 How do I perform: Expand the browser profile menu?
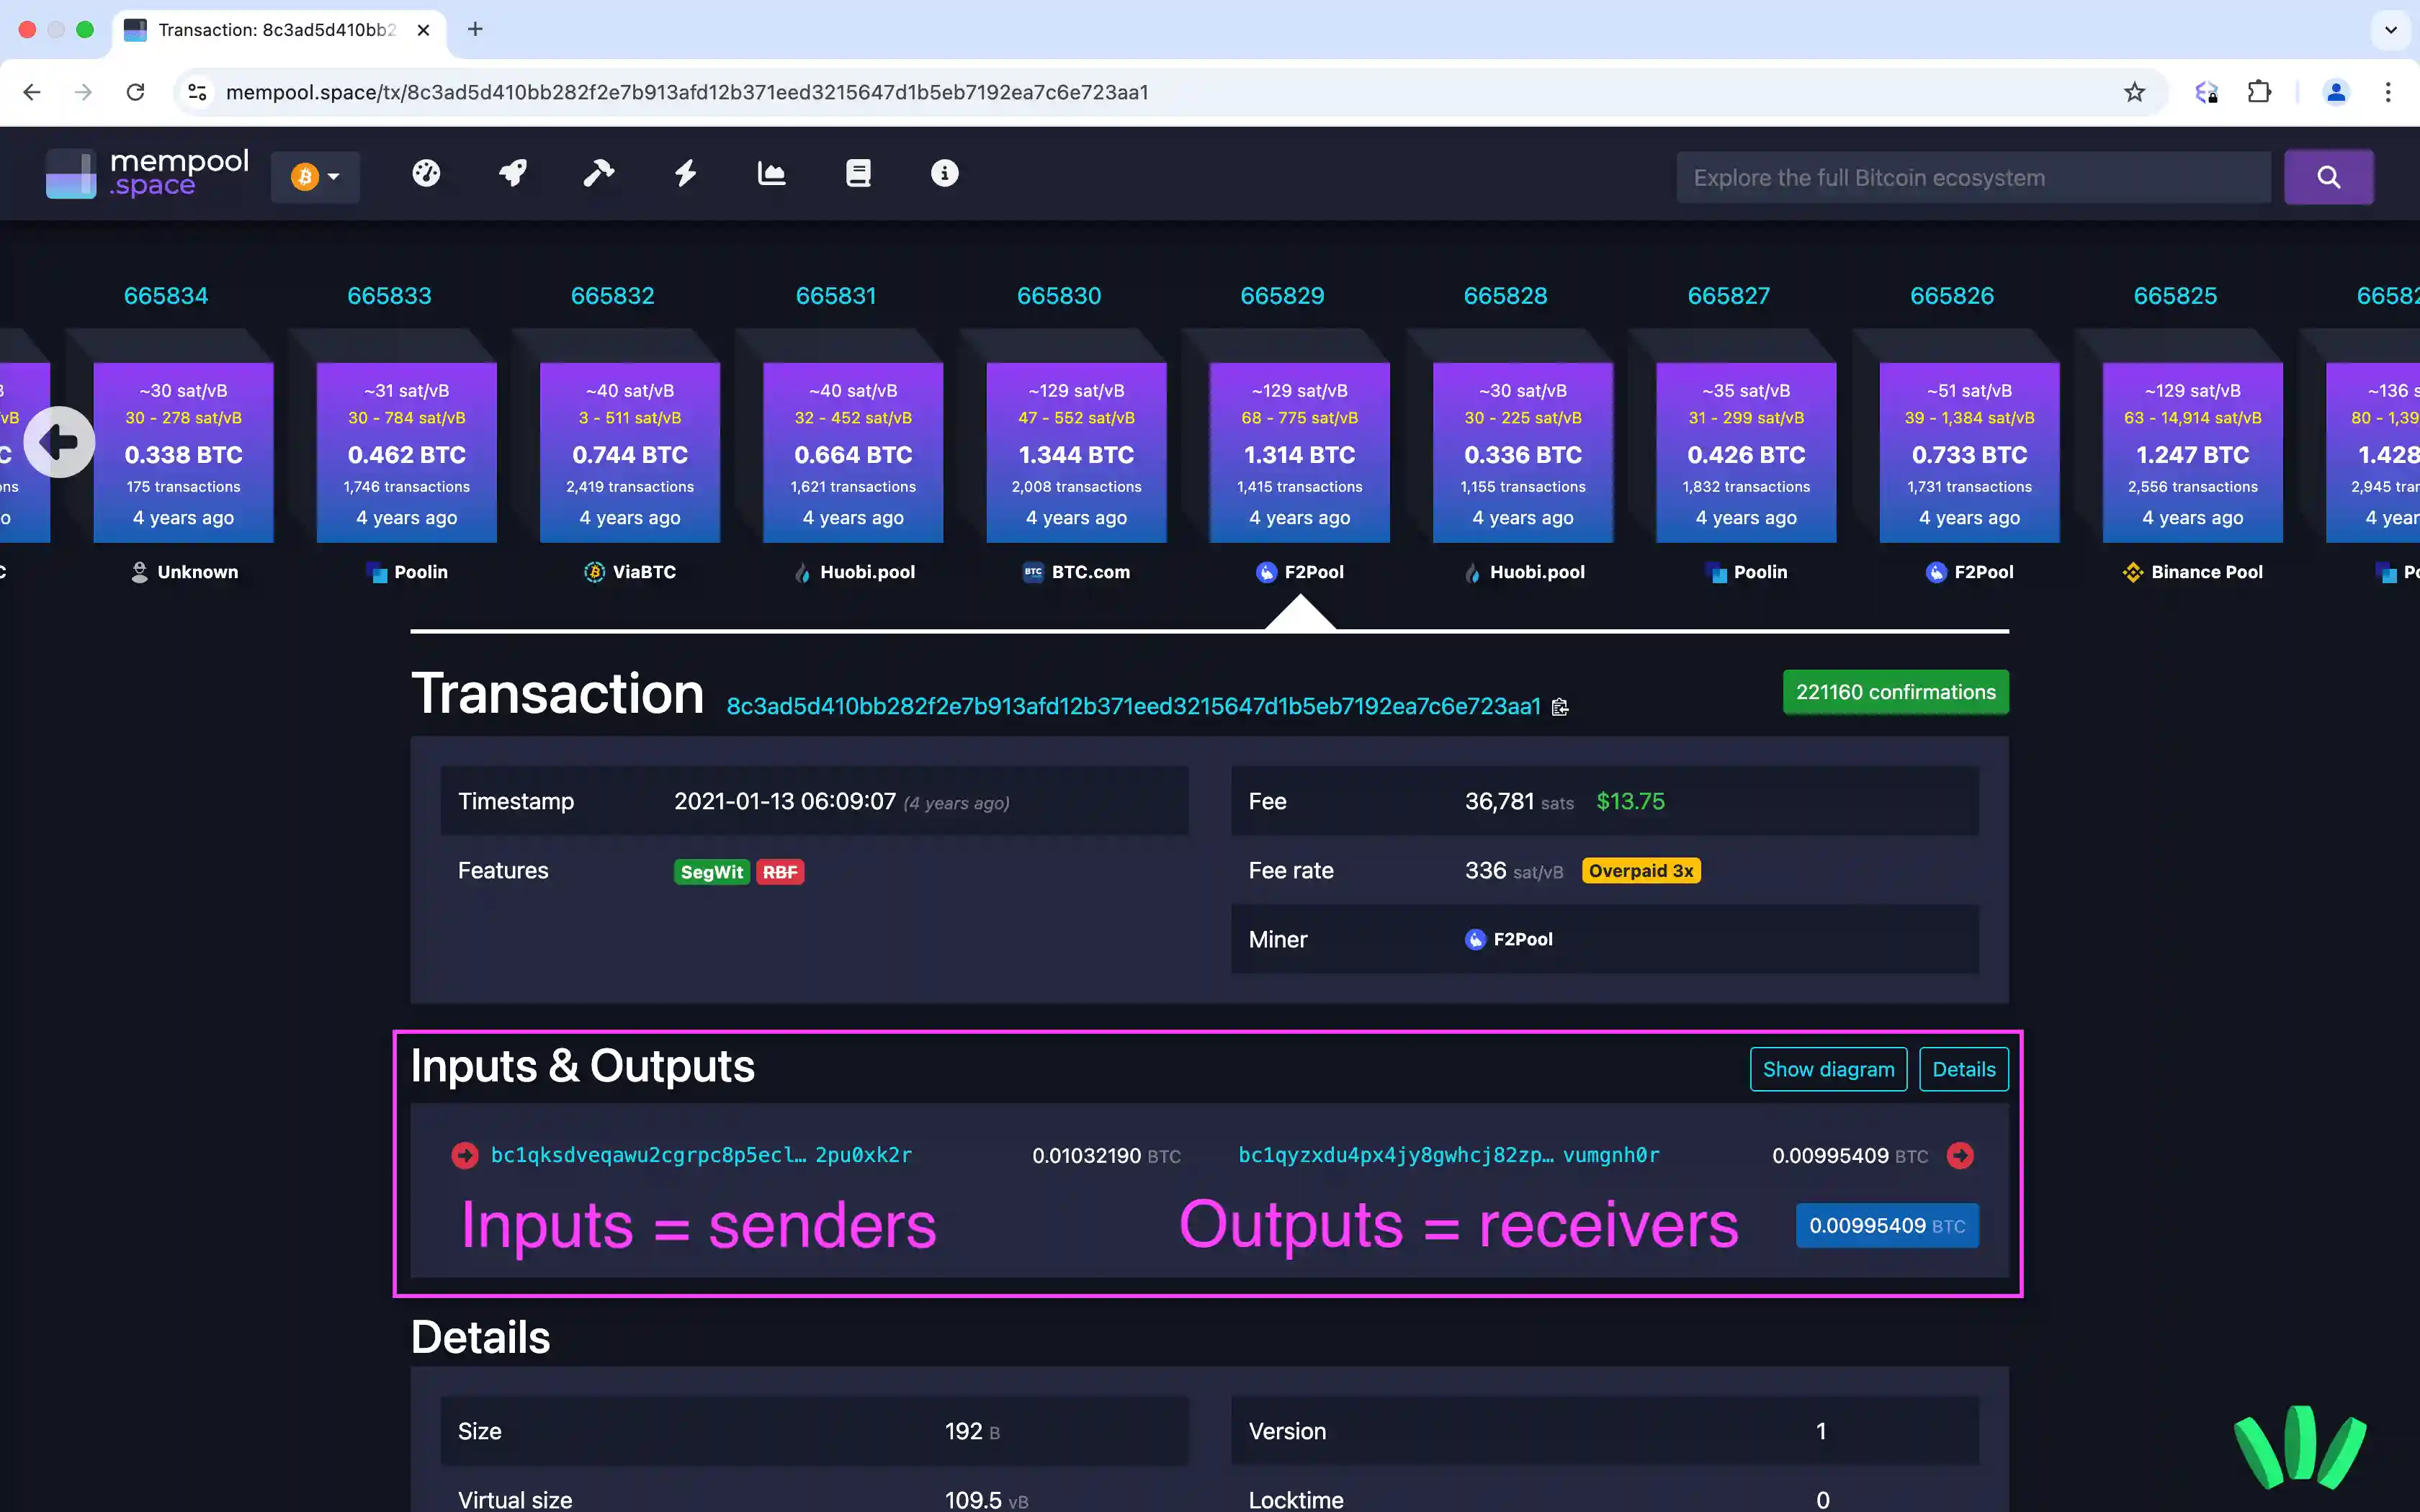(2336, 92)
